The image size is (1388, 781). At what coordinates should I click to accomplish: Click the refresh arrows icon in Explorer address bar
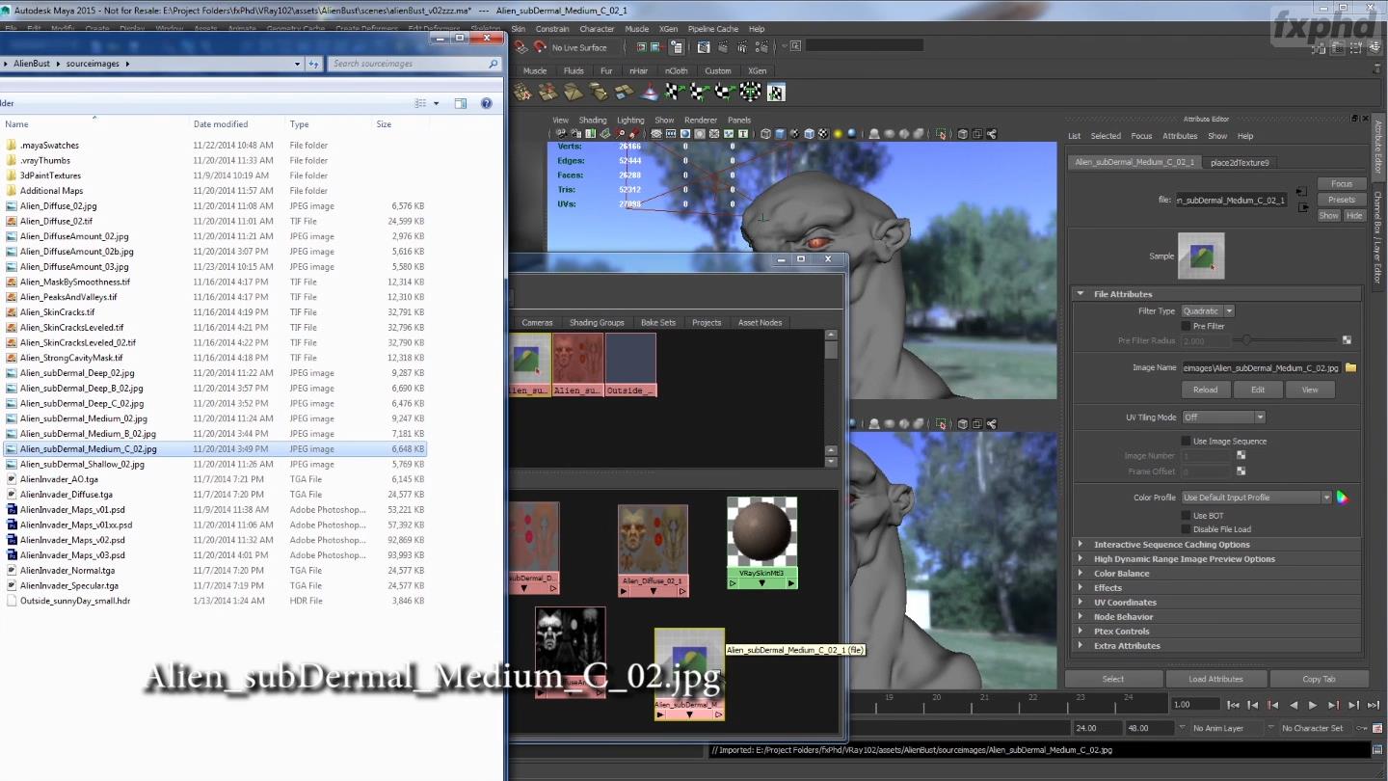point(313,64)
